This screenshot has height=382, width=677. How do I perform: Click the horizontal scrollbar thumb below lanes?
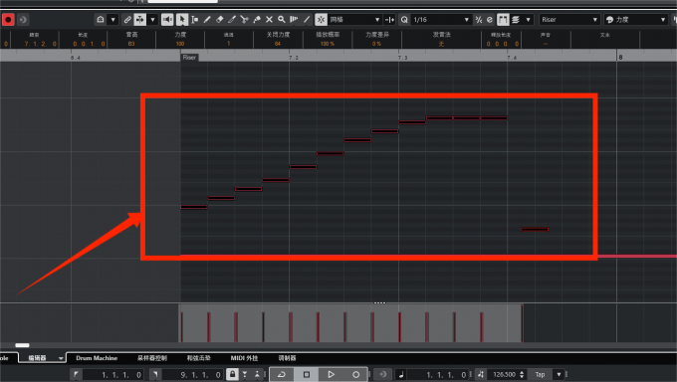23,345
